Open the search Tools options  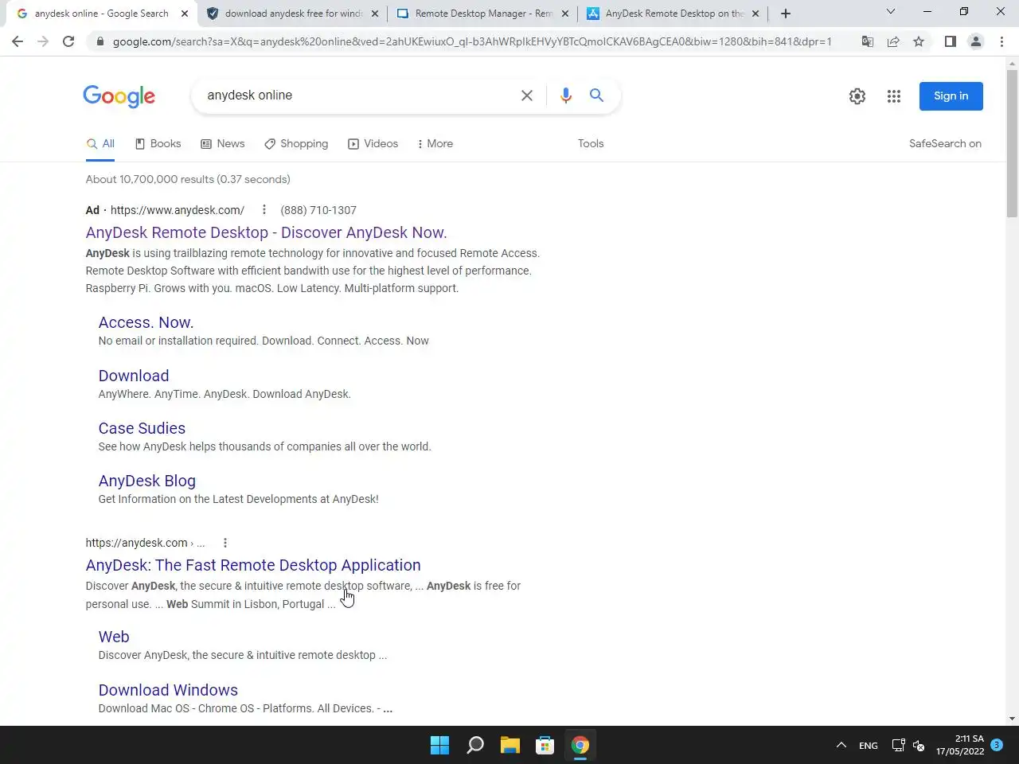(x=591, y=144)
